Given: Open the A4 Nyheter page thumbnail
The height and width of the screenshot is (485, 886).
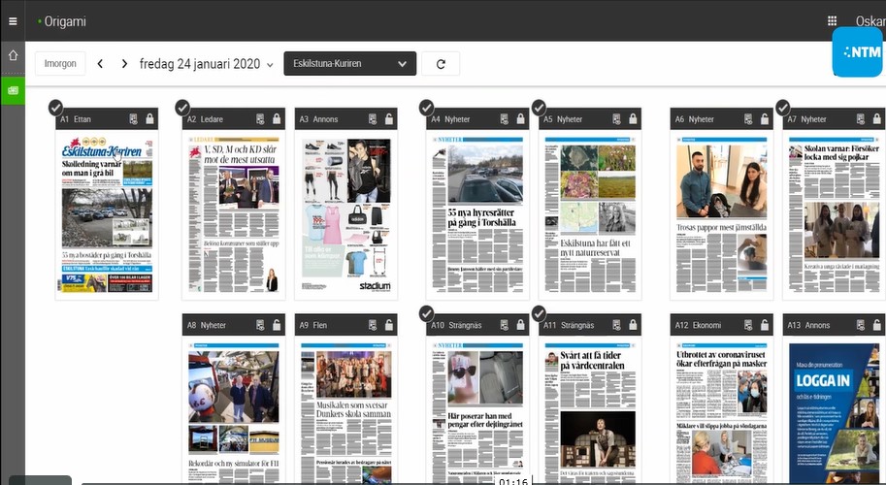Looking at the screenshot, I should [477, 214].
